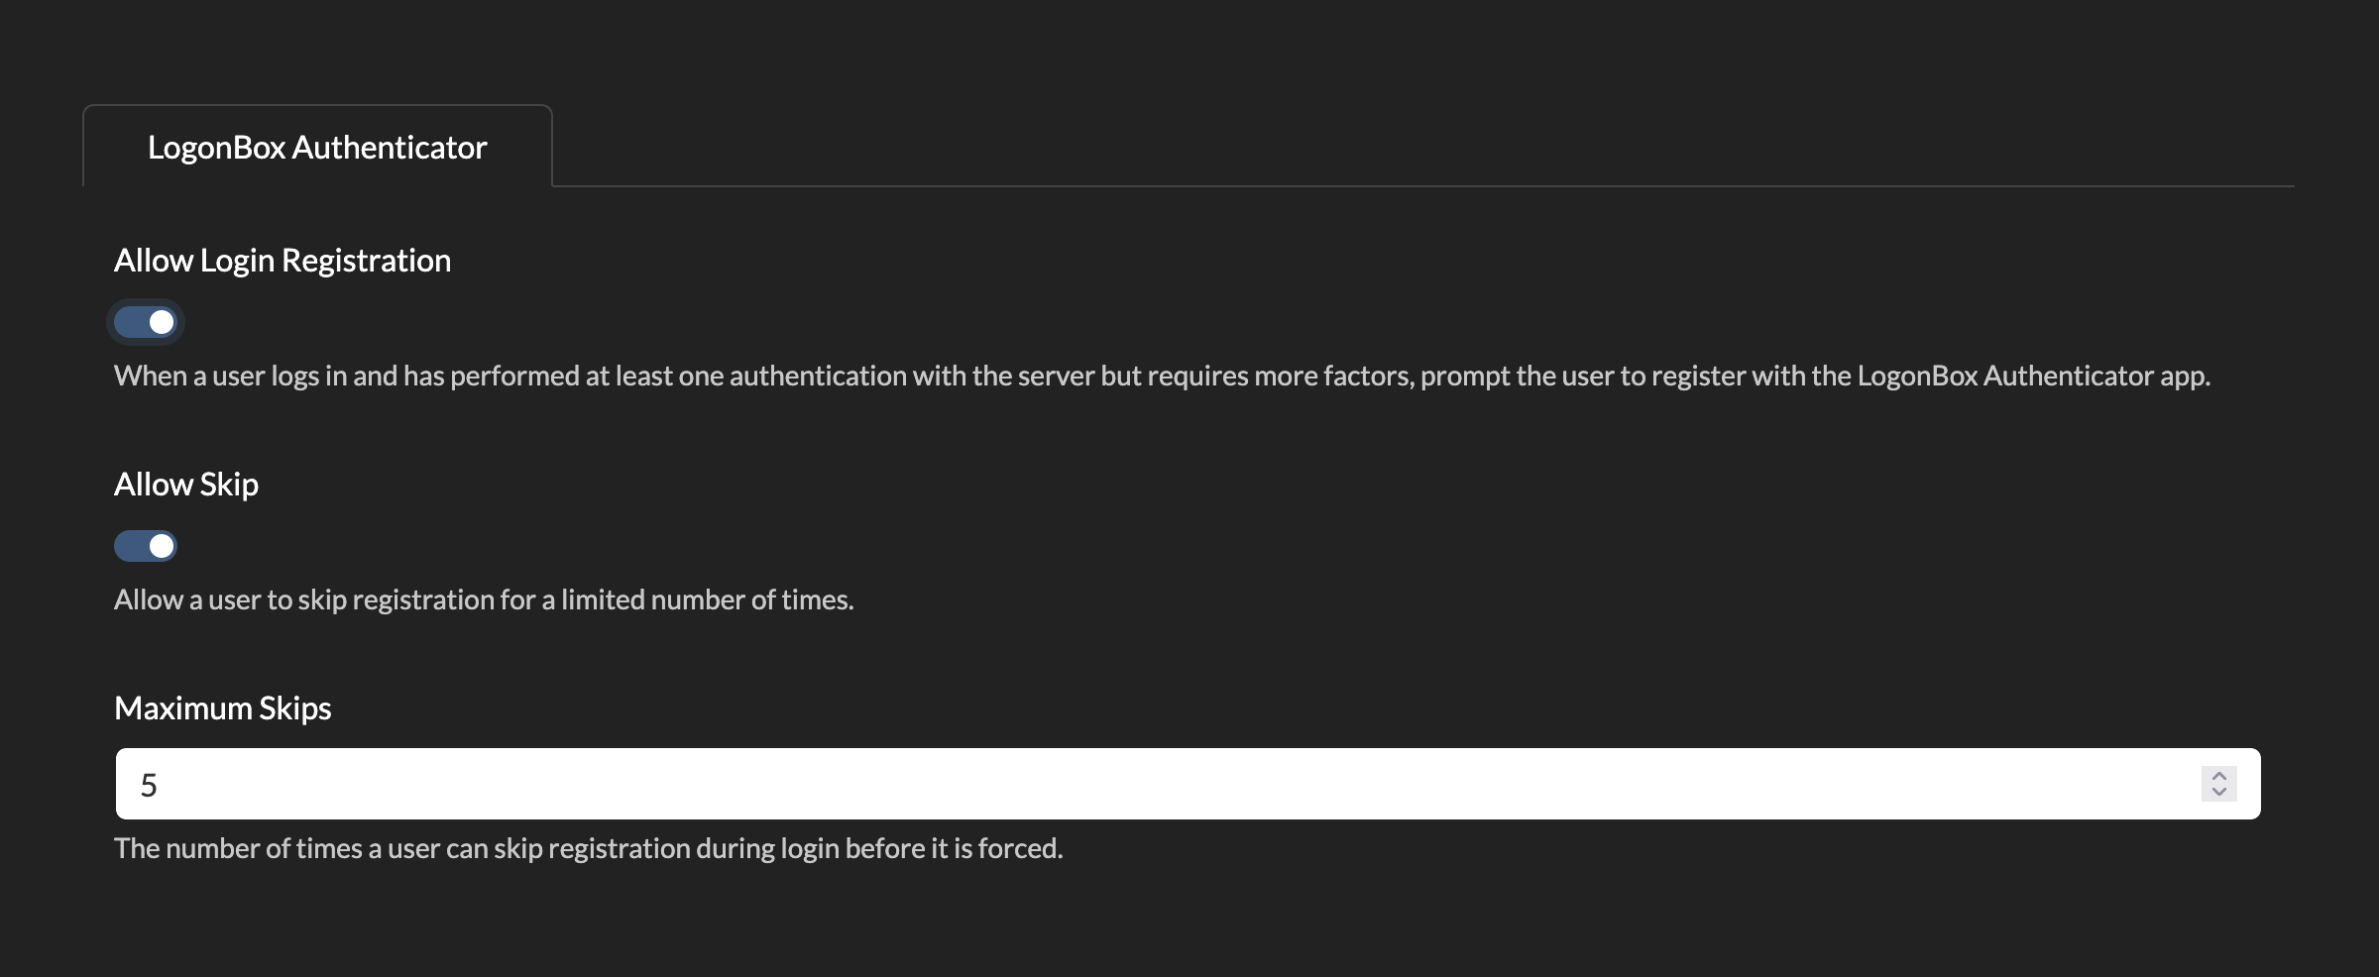This screenshot has width=2379, height=977.
Task: Open the LogonBox Authenticator tab
Action: 317,148
